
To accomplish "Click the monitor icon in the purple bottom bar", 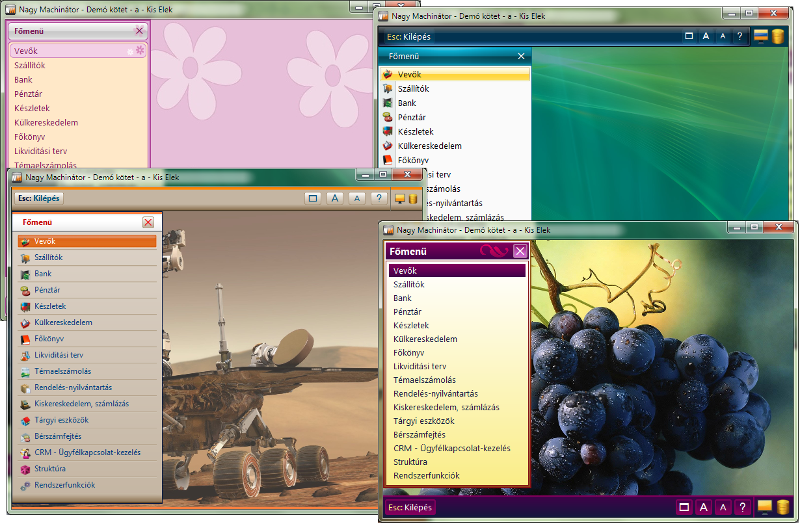I will click(764, 506).
